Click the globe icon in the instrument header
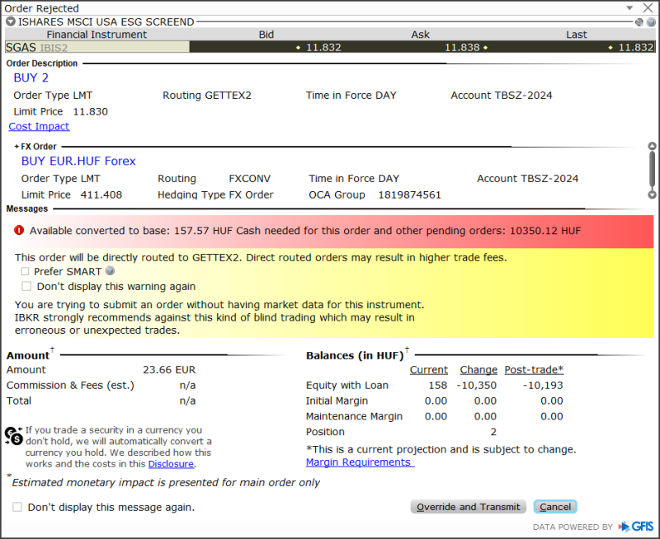Viewport: 660px width, 539px height. point(639,22)
